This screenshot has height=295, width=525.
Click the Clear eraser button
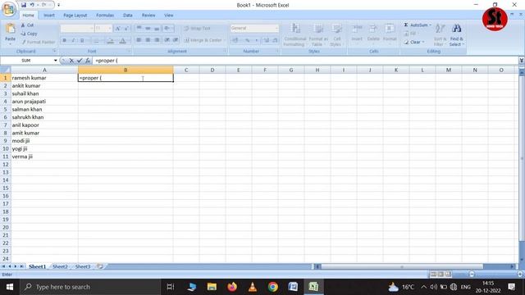[414, 42]
